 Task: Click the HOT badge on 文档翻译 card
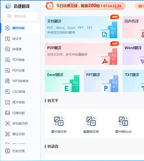(115, 17)
